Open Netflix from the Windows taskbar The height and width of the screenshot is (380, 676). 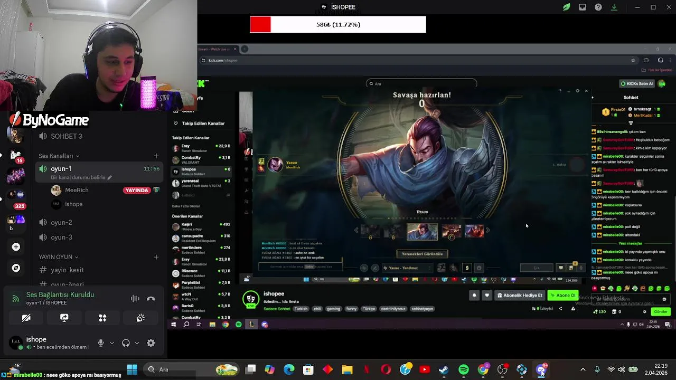[x=367, y=369]
